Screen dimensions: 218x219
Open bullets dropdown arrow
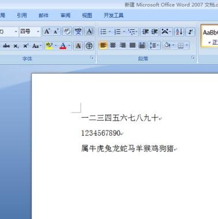coord(110,32)
